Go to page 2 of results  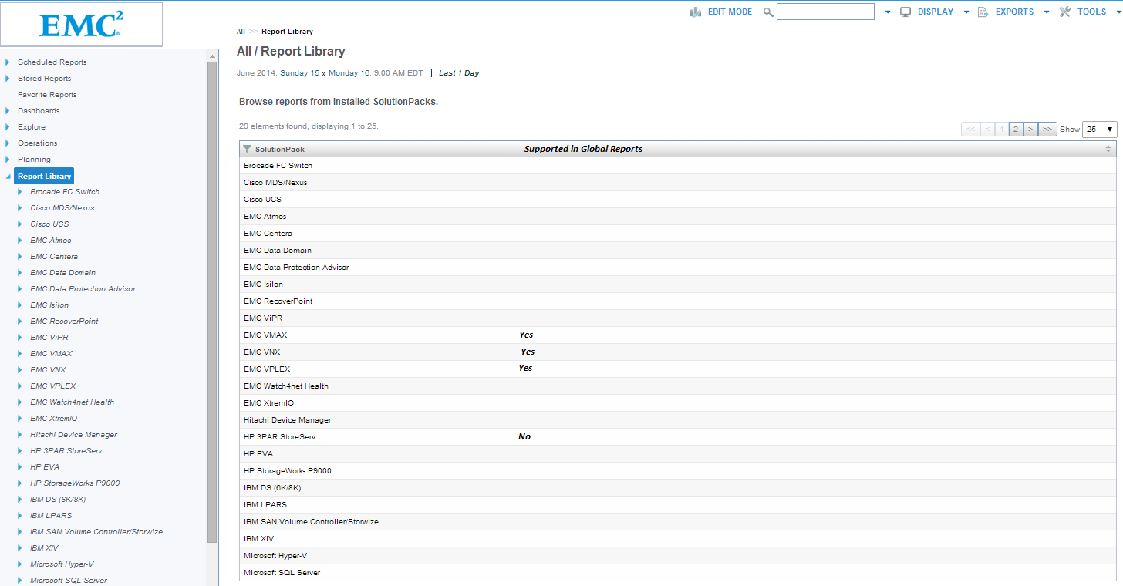(x=1016, y=130)
